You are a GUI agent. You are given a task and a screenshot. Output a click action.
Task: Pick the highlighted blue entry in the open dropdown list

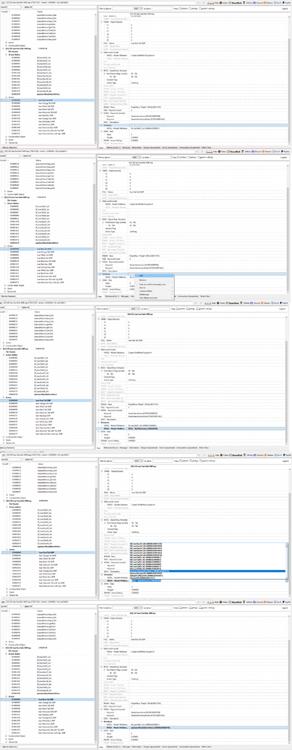click(x=207, y=571)
